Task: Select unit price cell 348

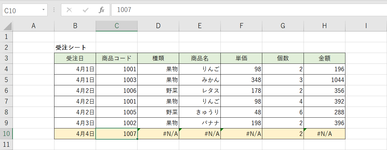Action: pyautogui.click(x=241, y=80)
